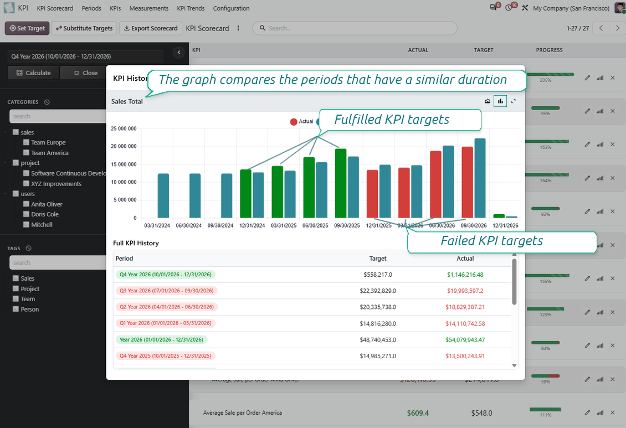Click the 59% progress bar
Viewport: 626px width, 428px height.
[545, 376]
